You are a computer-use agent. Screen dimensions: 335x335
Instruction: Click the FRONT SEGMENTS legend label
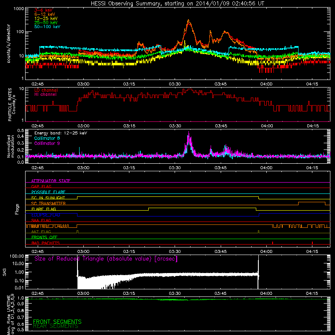point(57,322)
